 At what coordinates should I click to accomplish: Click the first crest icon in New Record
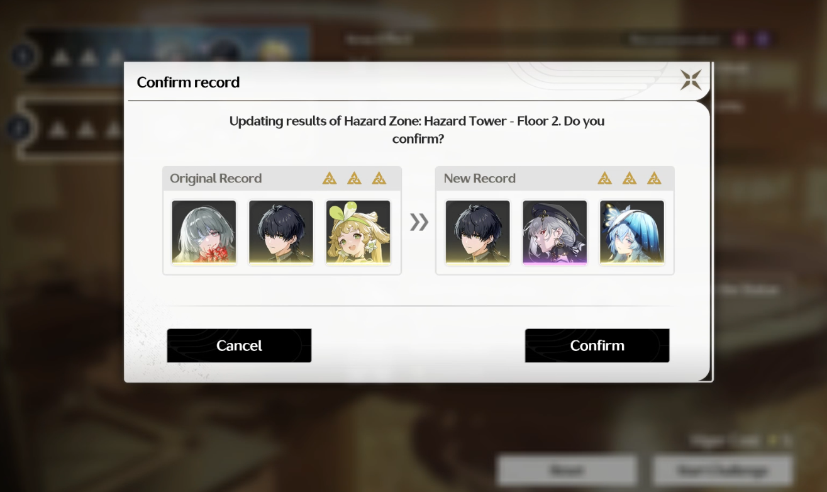(604, 178)
